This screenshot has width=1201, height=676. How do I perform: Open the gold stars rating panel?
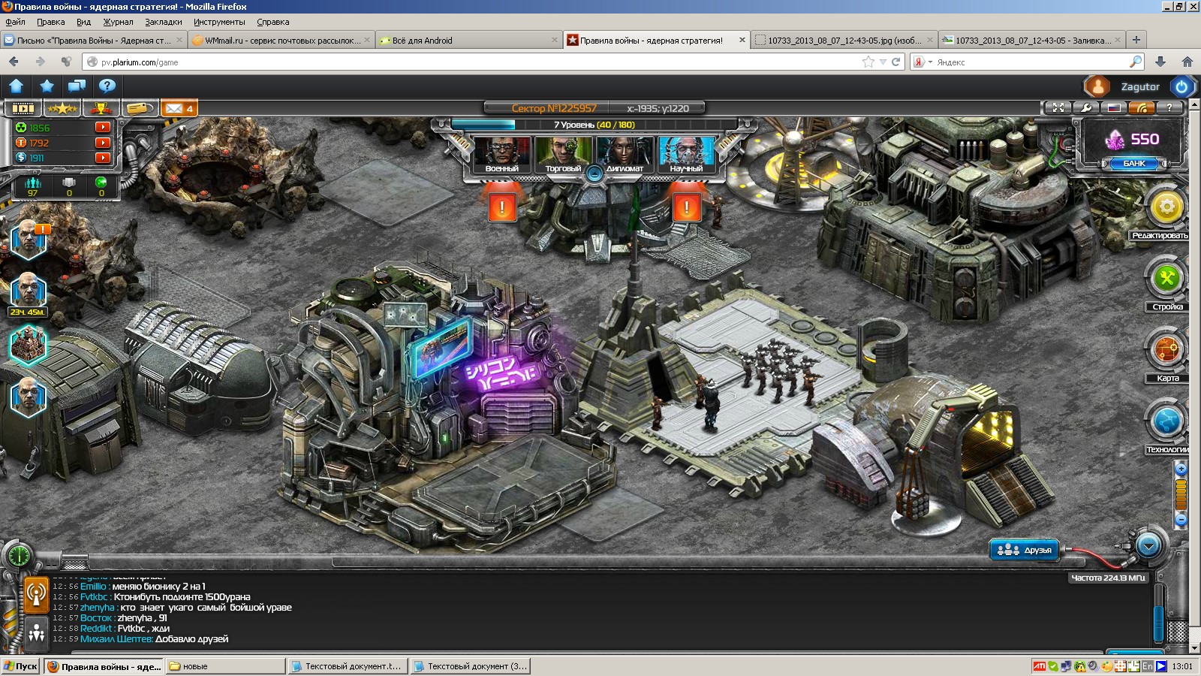62,109
